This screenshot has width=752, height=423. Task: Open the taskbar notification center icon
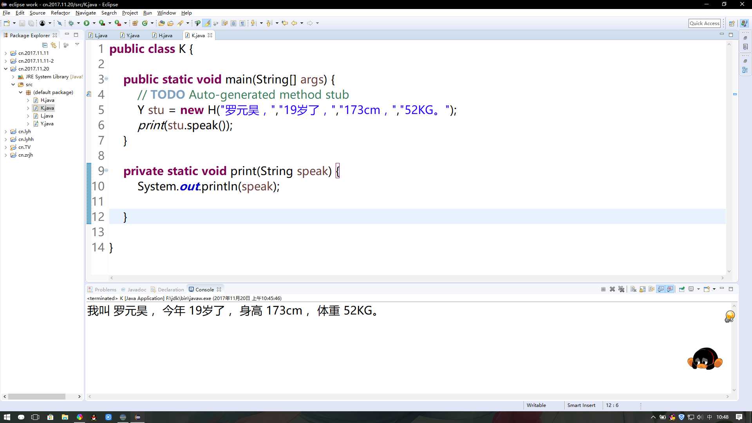(x=739, y=417)
